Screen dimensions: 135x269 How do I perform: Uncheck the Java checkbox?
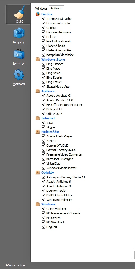click(x=43, y=123)
